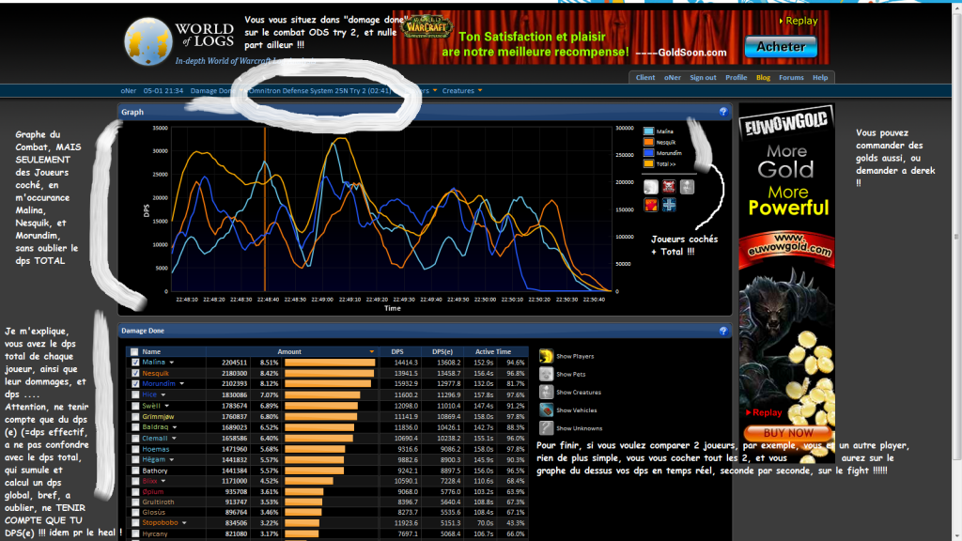This screenshot has width=962, height=541.
Task: Sort table by the DPS column header
Action: click(x=397, y=352)
